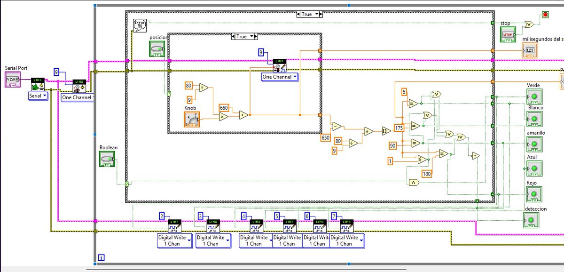
Task: Open Digital Write 1 Chan selector under pin 4
Action: click(x=255, y=240)
